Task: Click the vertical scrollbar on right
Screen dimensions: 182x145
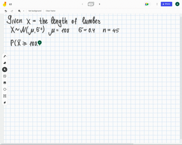Action: (181, 78)
